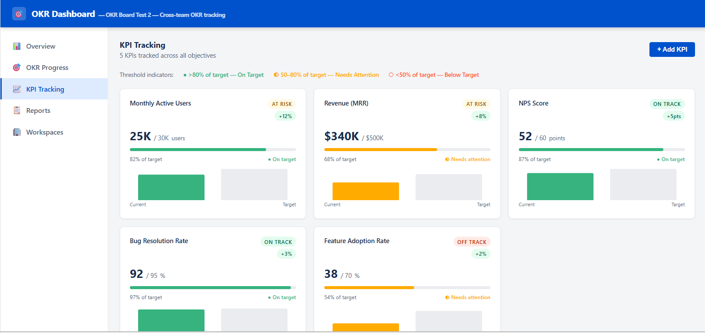Click the +12% change badge
Image resolution: width=705 pixels, height=333 pixels.
click(x=285, y=116)
